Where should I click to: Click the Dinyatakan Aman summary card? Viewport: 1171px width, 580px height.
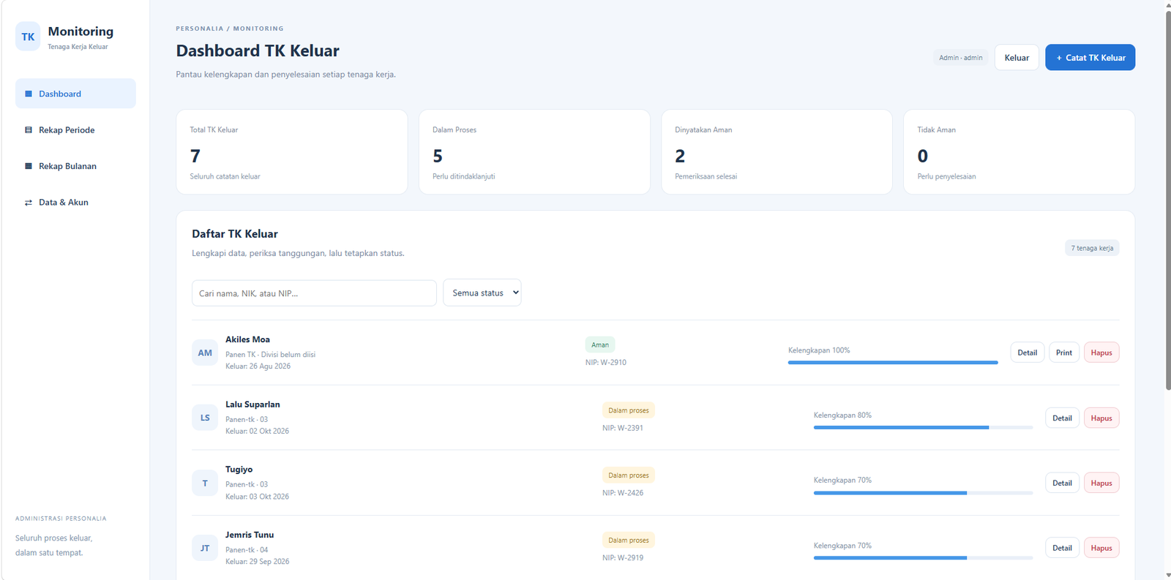777,152
